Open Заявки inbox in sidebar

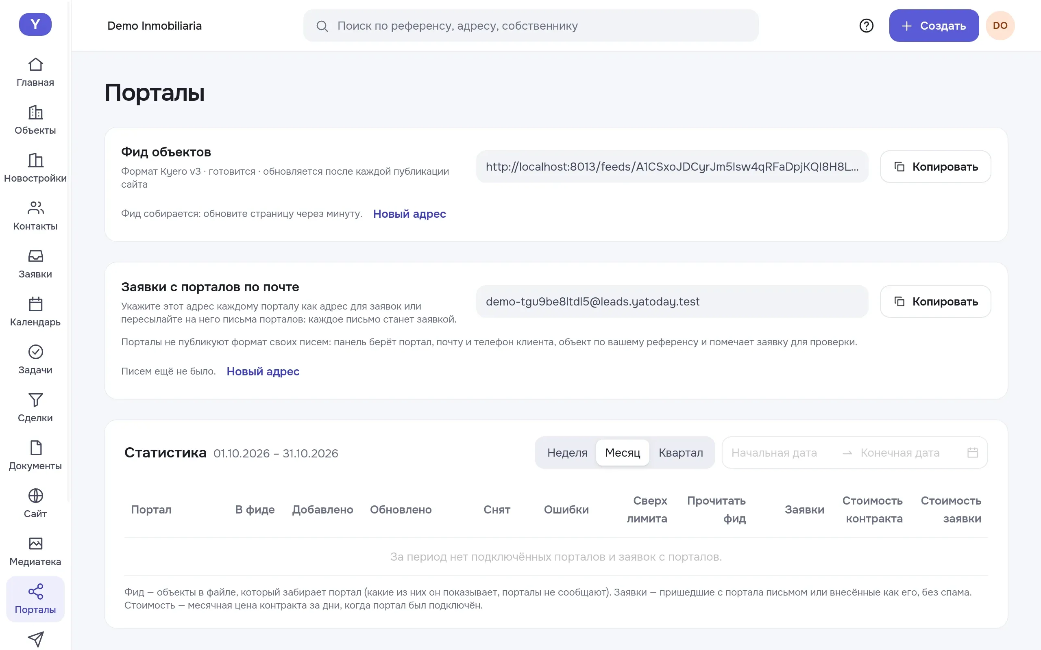tap(35, 264)
